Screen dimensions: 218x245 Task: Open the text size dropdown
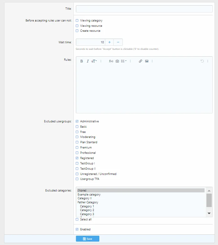pos(94,61)
